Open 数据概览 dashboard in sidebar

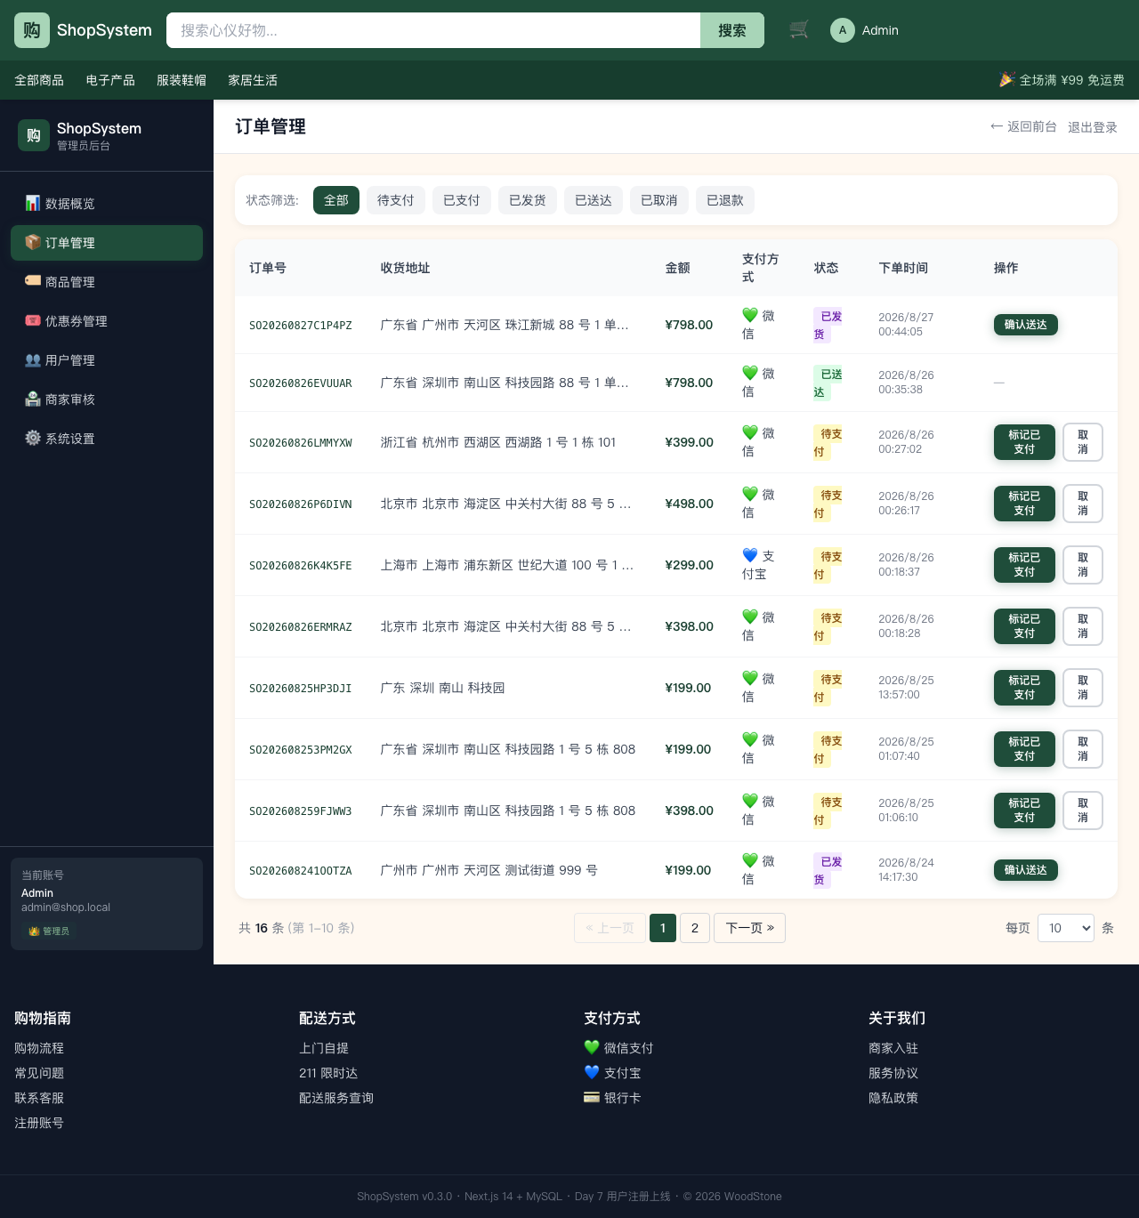[107, 204]
